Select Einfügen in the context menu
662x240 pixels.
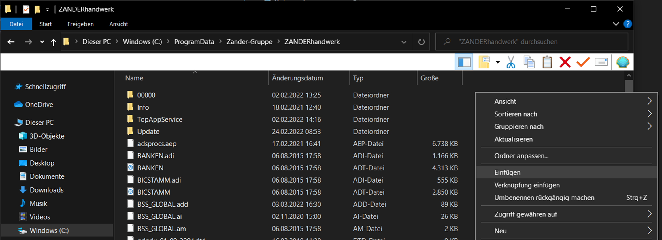tap(507, 172)
